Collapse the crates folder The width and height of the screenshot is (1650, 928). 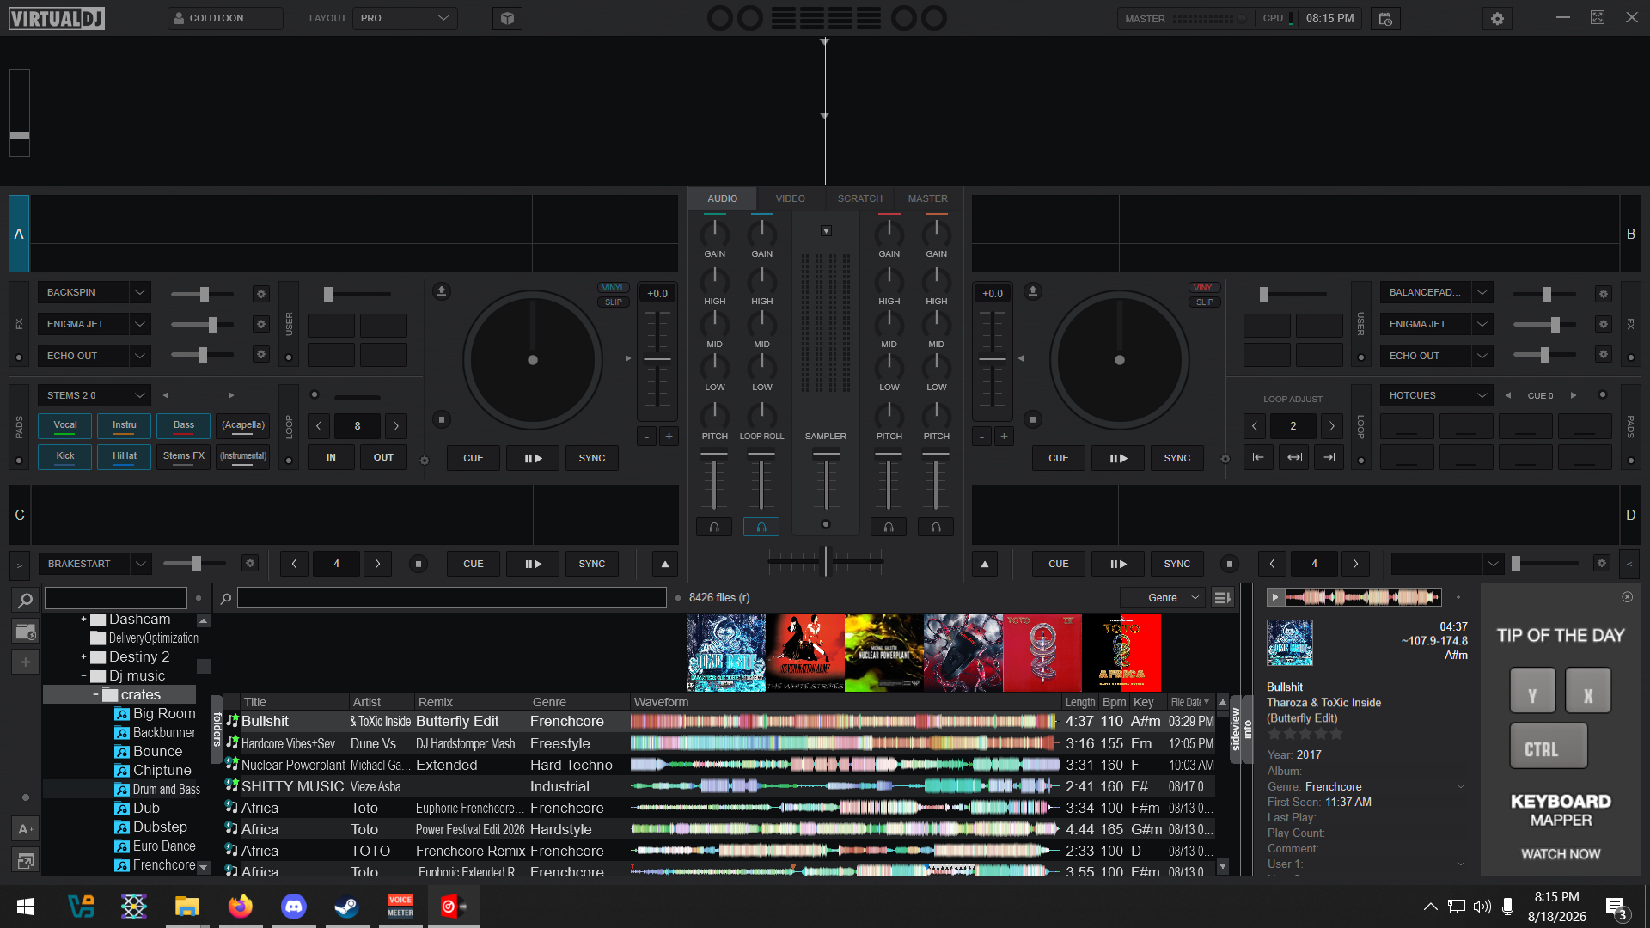point(95,694)
